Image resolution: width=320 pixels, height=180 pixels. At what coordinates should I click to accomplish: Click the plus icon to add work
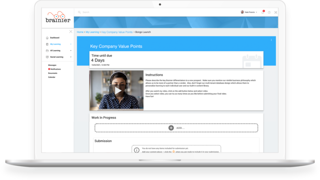click(x=171, y=128)
